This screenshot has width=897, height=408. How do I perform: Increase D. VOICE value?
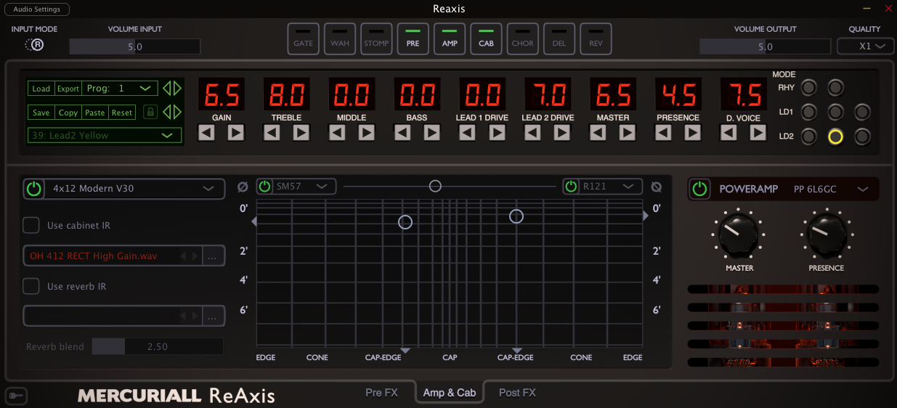click(758, 133)
